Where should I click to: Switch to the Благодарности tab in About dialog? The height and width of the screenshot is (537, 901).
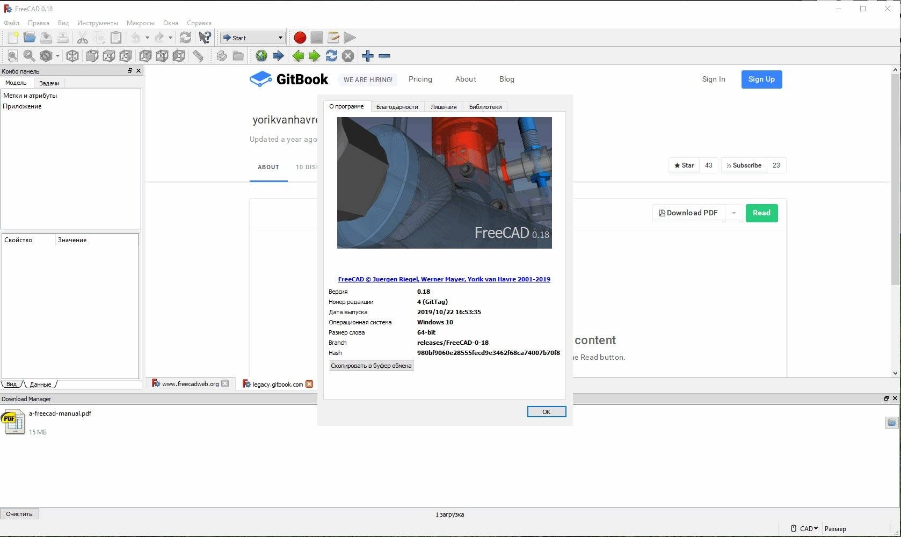[397, 107]
